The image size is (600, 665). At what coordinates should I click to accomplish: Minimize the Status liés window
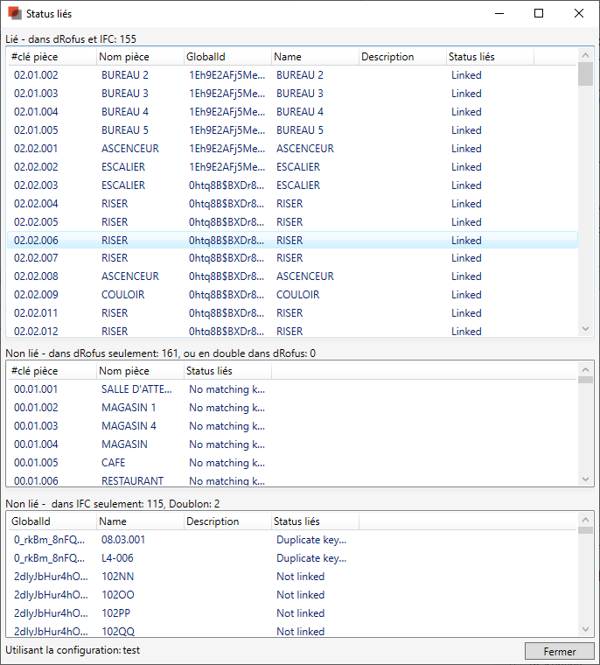499,14
